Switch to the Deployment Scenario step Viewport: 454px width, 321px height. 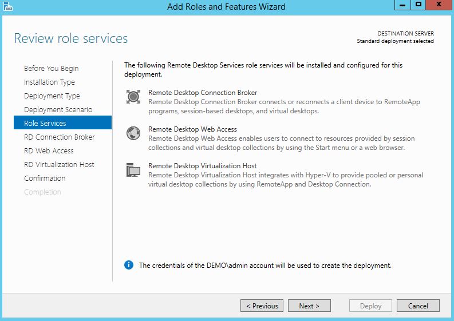[58, 110]
